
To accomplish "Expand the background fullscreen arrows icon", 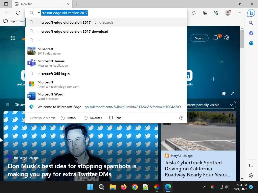I will (233, 94).
